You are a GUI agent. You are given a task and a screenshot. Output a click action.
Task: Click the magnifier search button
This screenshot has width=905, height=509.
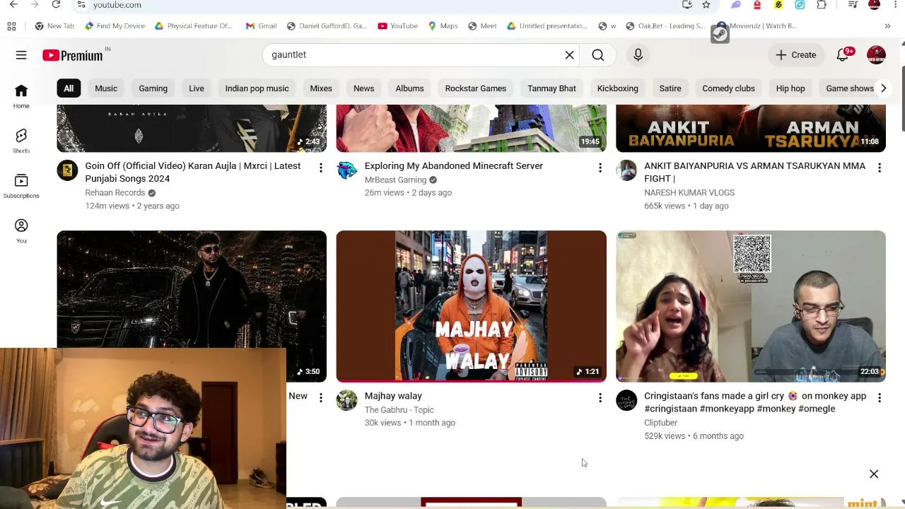[597, 54]
